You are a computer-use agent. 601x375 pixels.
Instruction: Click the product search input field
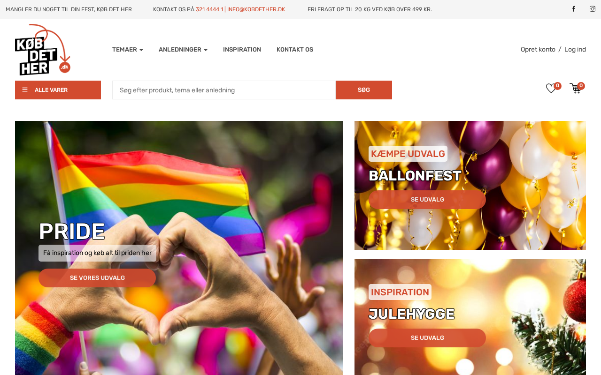[224, 90]
